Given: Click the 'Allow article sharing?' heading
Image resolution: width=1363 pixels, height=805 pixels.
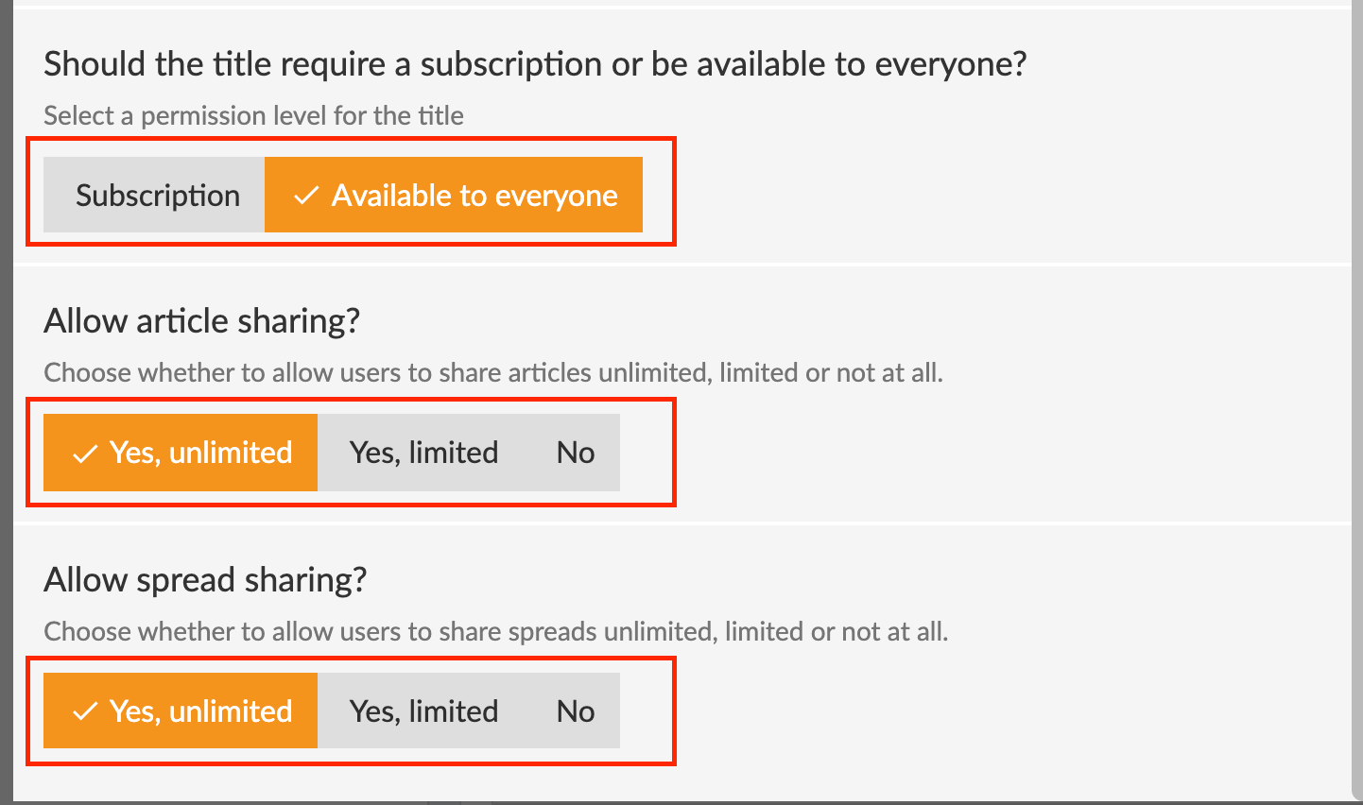Looking at the screenshot, I should click(x=201, y=321).
